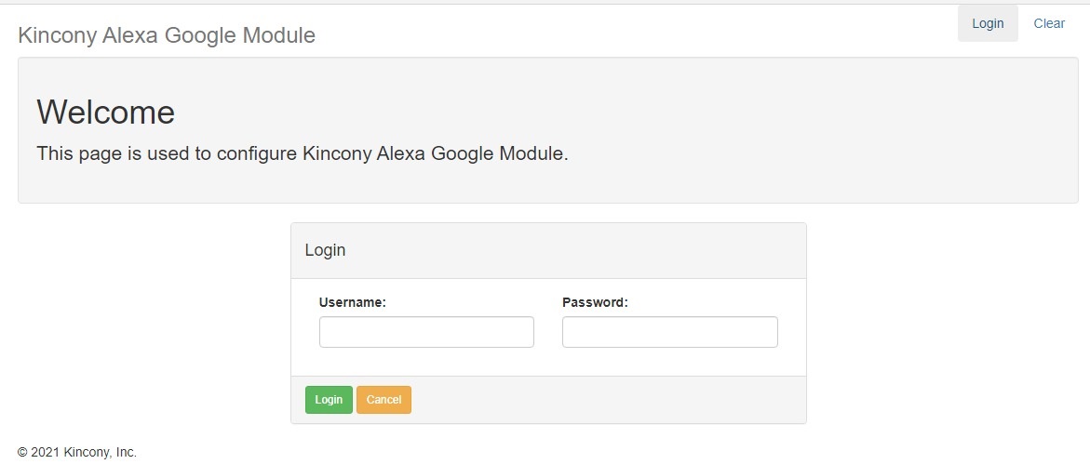The image size is (1090, 464).
Task: Click the Login panel header title
Action: (325, 250)
